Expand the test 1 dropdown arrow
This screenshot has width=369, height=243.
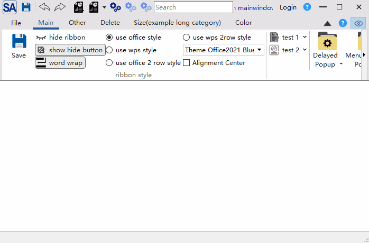tap(305, 37)
